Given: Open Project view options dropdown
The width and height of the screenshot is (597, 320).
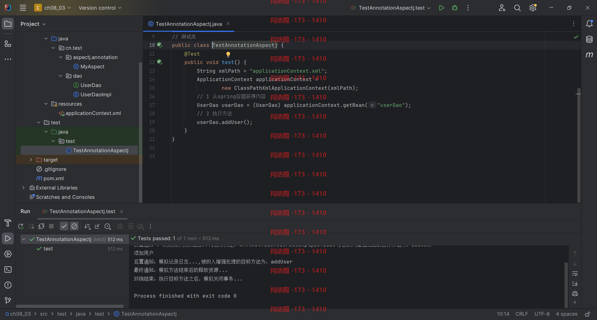Looking at the screenshot, I should click(x=33, y=24).
